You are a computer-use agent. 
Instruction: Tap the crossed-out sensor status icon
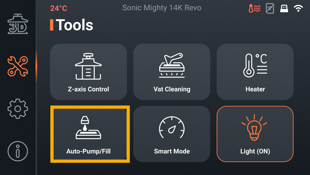270,9
